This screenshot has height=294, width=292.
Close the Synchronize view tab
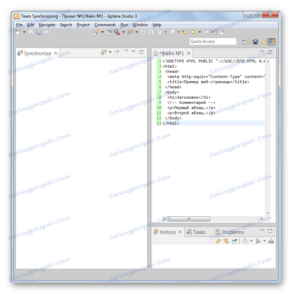(56, 53)
